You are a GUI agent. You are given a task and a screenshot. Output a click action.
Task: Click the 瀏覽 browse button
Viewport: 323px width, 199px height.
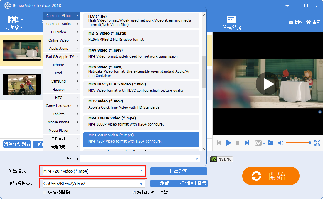point(164,183)
